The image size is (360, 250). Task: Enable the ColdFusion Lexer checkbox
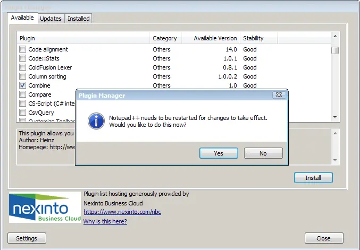(x=22, y=67)
